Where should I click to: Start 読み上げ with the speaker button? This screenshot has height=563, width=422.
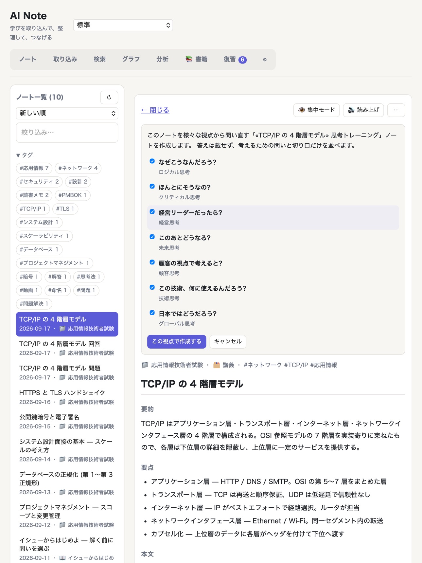(x=363, y=110)
